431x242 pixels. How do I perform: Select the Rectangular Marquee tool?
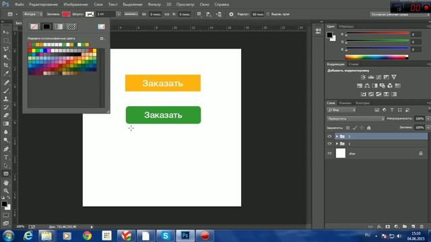[x=6, y=40]
